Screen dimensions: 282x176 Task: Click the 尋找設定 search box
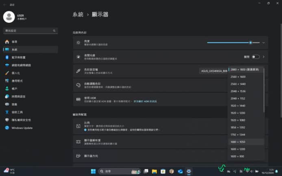tap(30, 30)
